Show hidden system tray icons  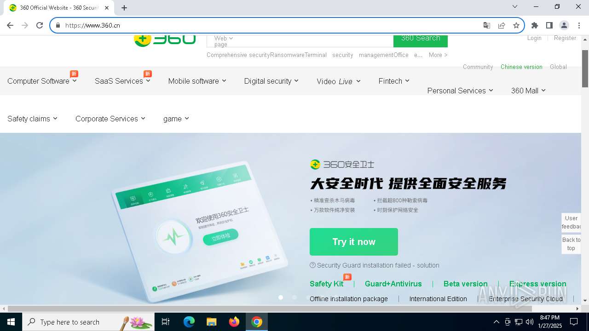[496, 322]
